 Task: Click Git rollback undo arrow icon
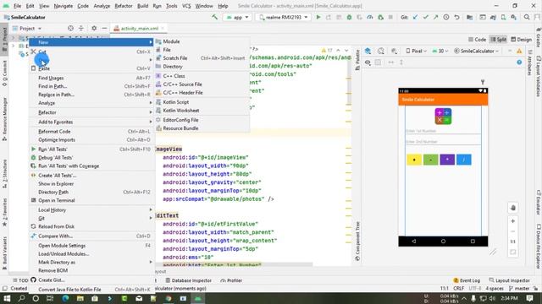point(456,17)
